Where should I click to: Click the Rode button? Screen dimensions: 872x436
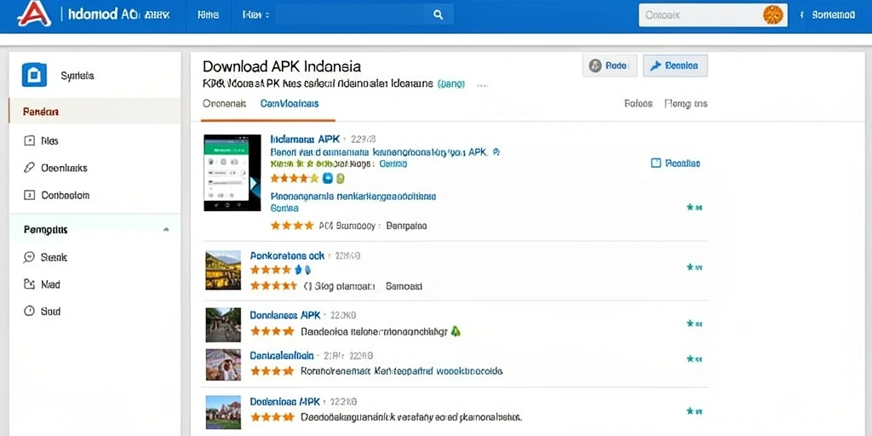tap(610, 66)
